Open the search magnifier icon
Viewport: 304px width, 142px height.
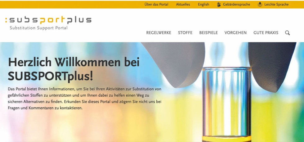pos(287,33)
